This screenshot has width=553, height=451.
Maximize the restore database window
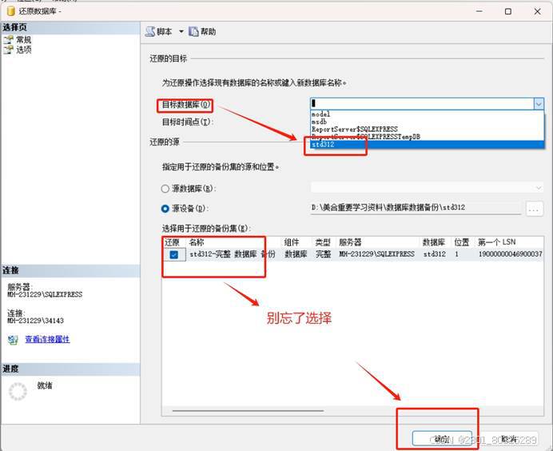[508, 11]
